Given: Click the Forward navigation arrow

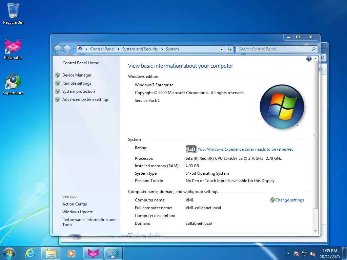Looking at the screenshot, I should pyautogui.click(x=67, y=49).
